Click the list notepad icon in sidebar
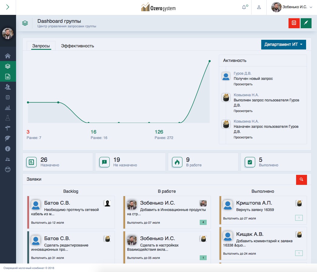Viewport: 317px width, 272px height. pyautogui.click(x=8, y=97)
